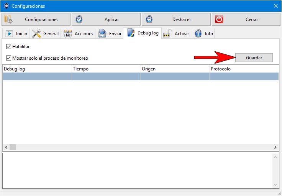Click the General wrench and screwdriver icon

click(x=36, y=33)
